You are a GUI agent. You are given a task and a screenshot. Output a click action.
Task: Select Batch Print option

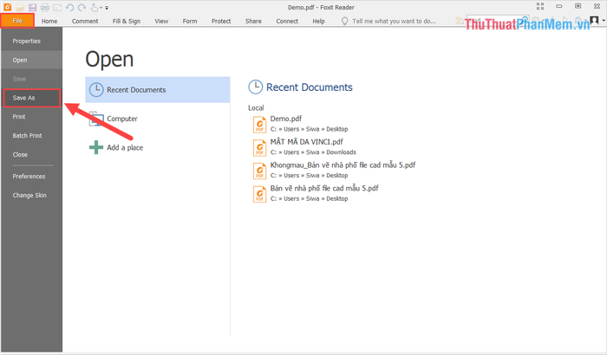(31, 136)
